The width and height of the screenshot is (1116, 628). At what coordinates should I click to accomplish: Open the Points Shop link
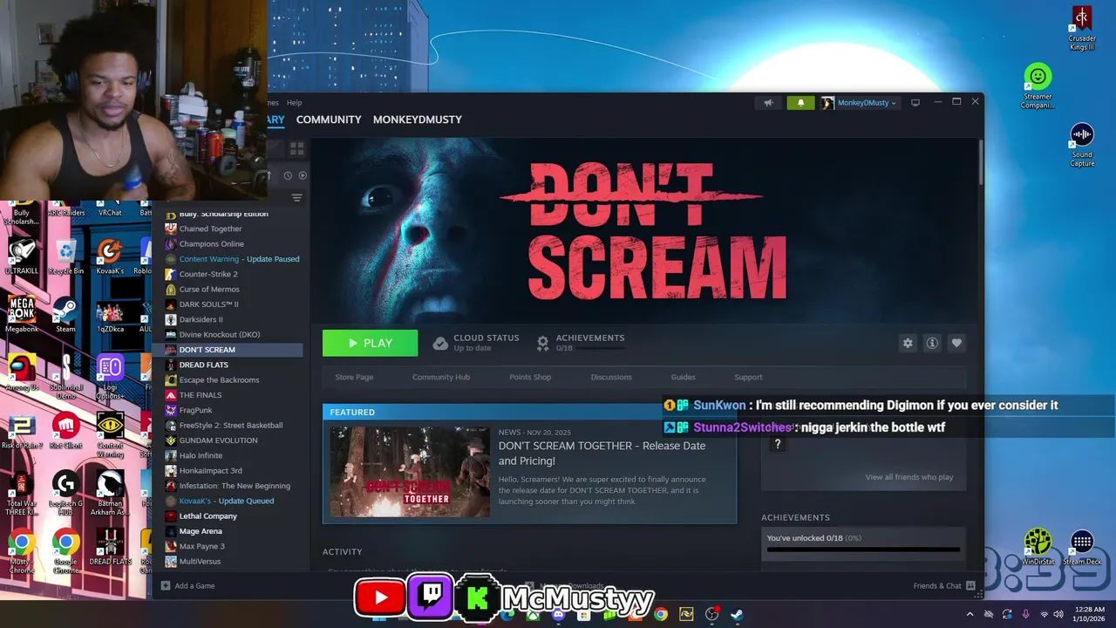pyautogui.click(x=530, y=377)
